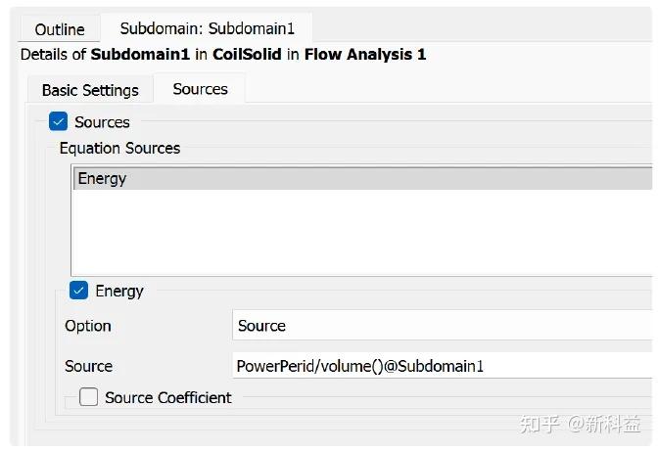Click the Details of Subdomain1 header text
Image resolution: width=658 pixels, height=452 pixels.
pyautogui.click(x=223, y=55)
